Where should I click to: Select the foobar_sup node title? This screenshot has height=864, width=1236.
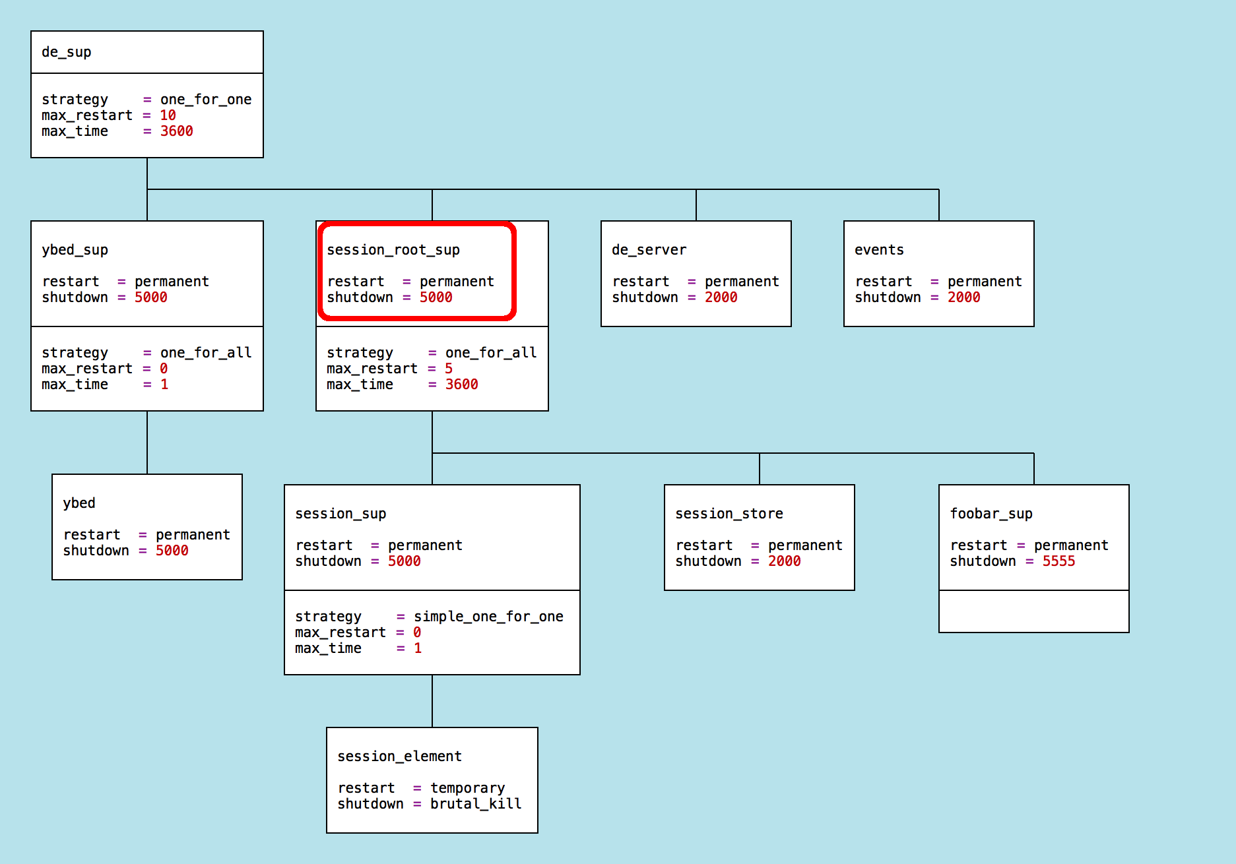point(991,514)
